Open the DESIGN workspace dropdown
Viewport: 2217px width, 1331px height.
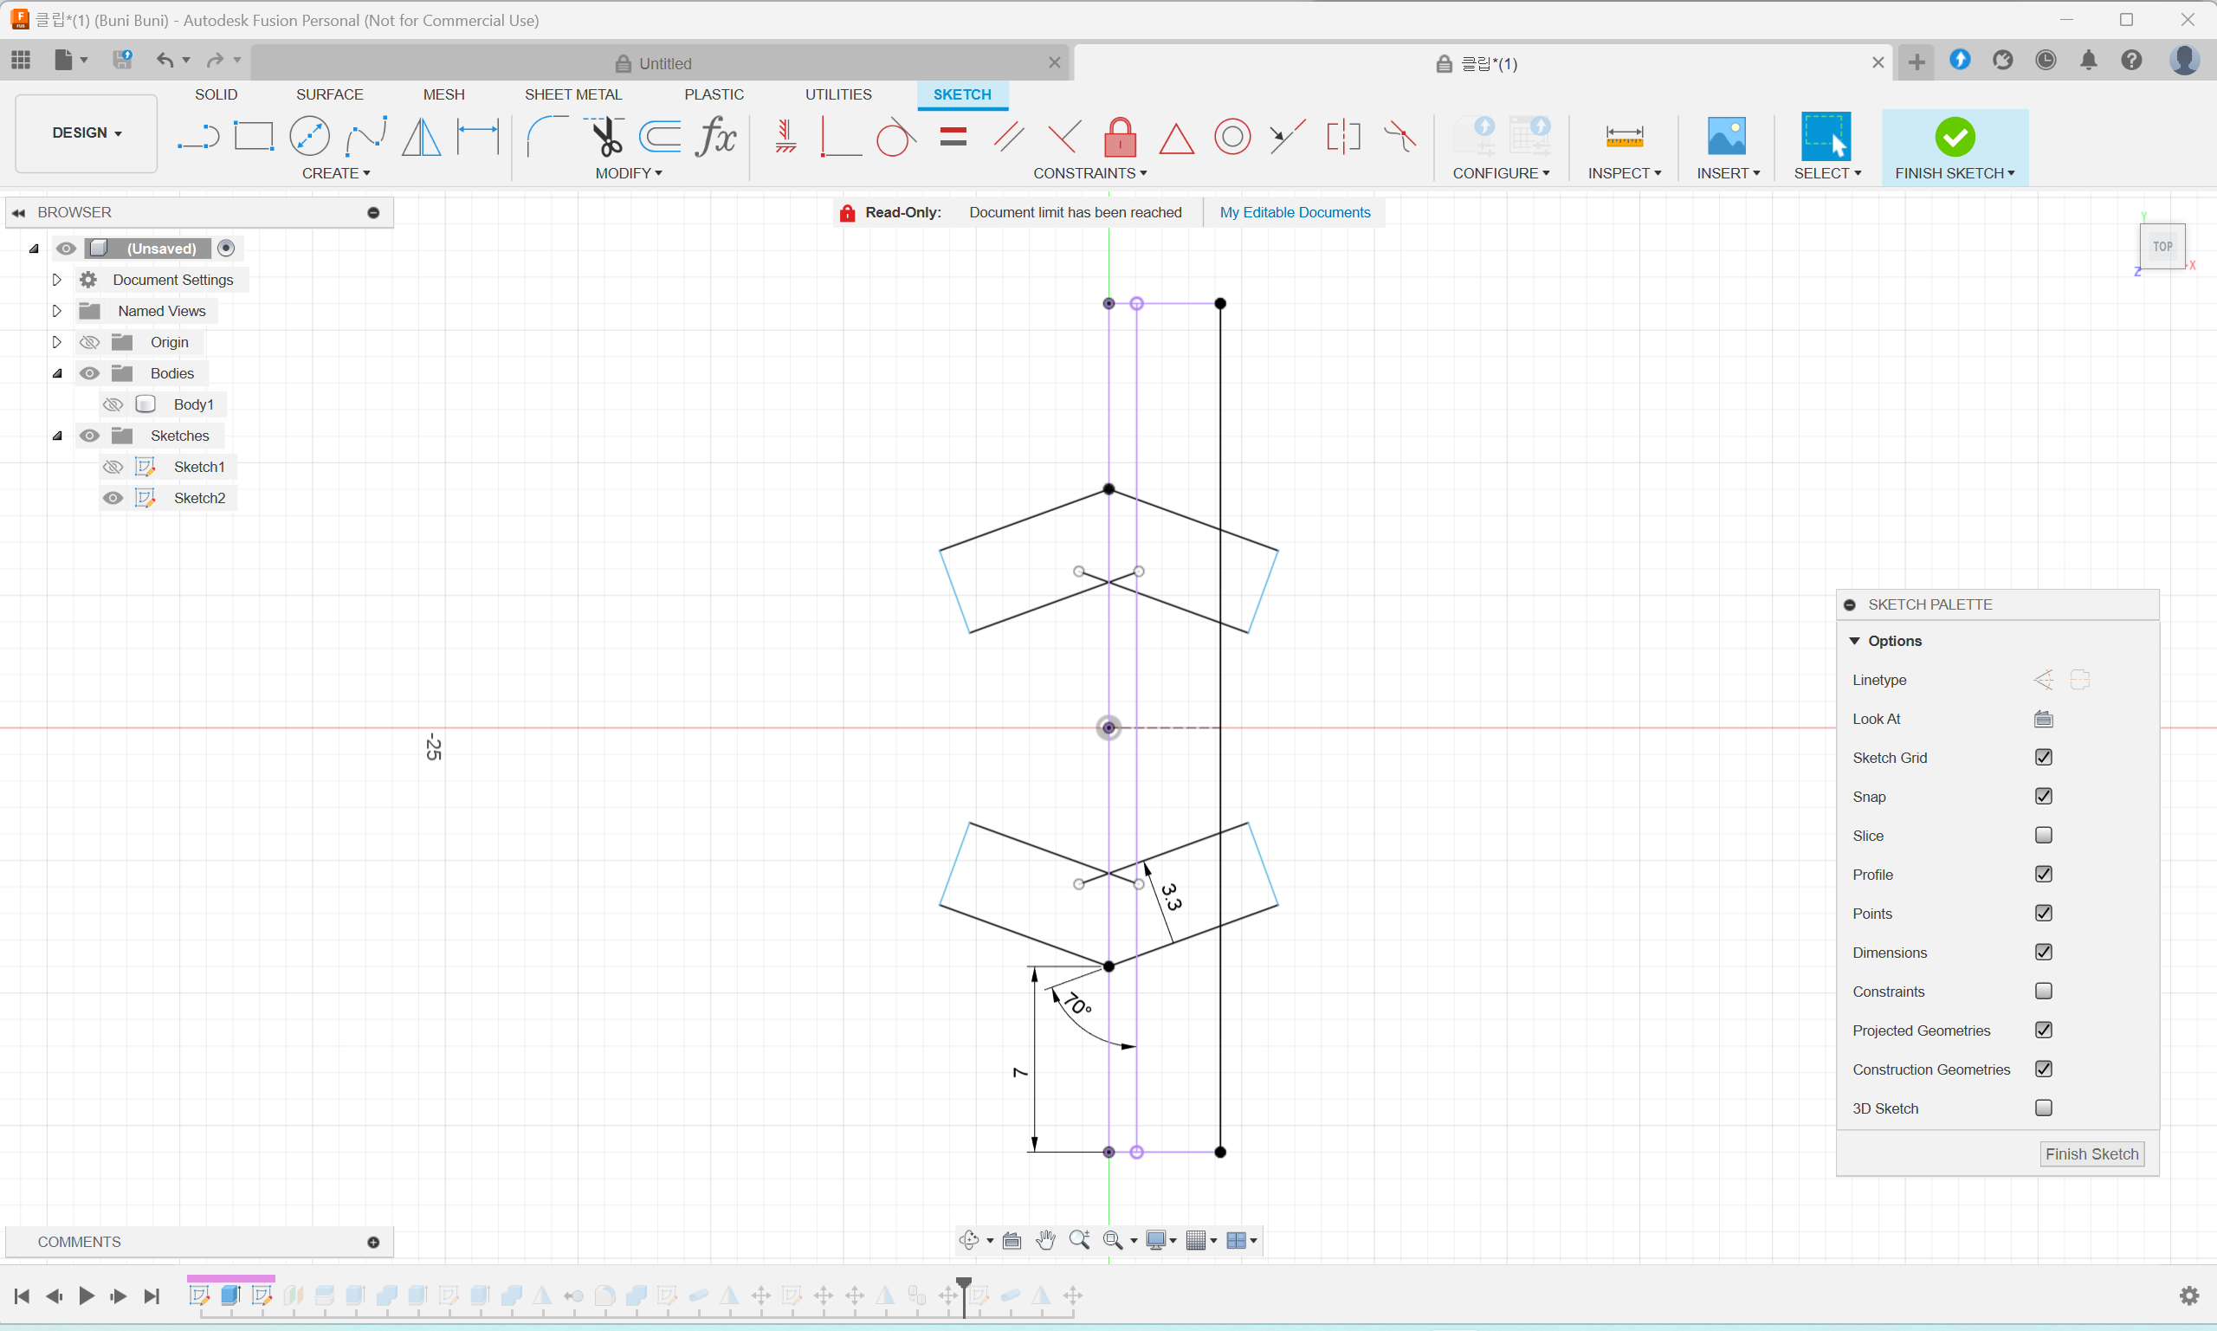(x=86, y=132)
